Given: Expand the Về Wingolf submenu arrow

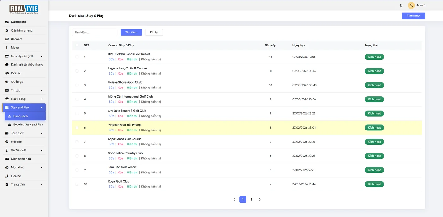Looking at the screenshot, I should [42, 150].
